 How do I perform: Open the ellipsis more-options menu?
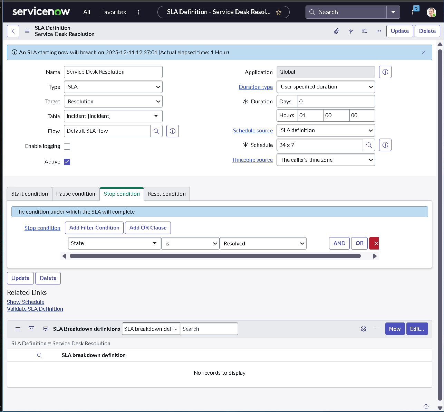coord(378,31)
